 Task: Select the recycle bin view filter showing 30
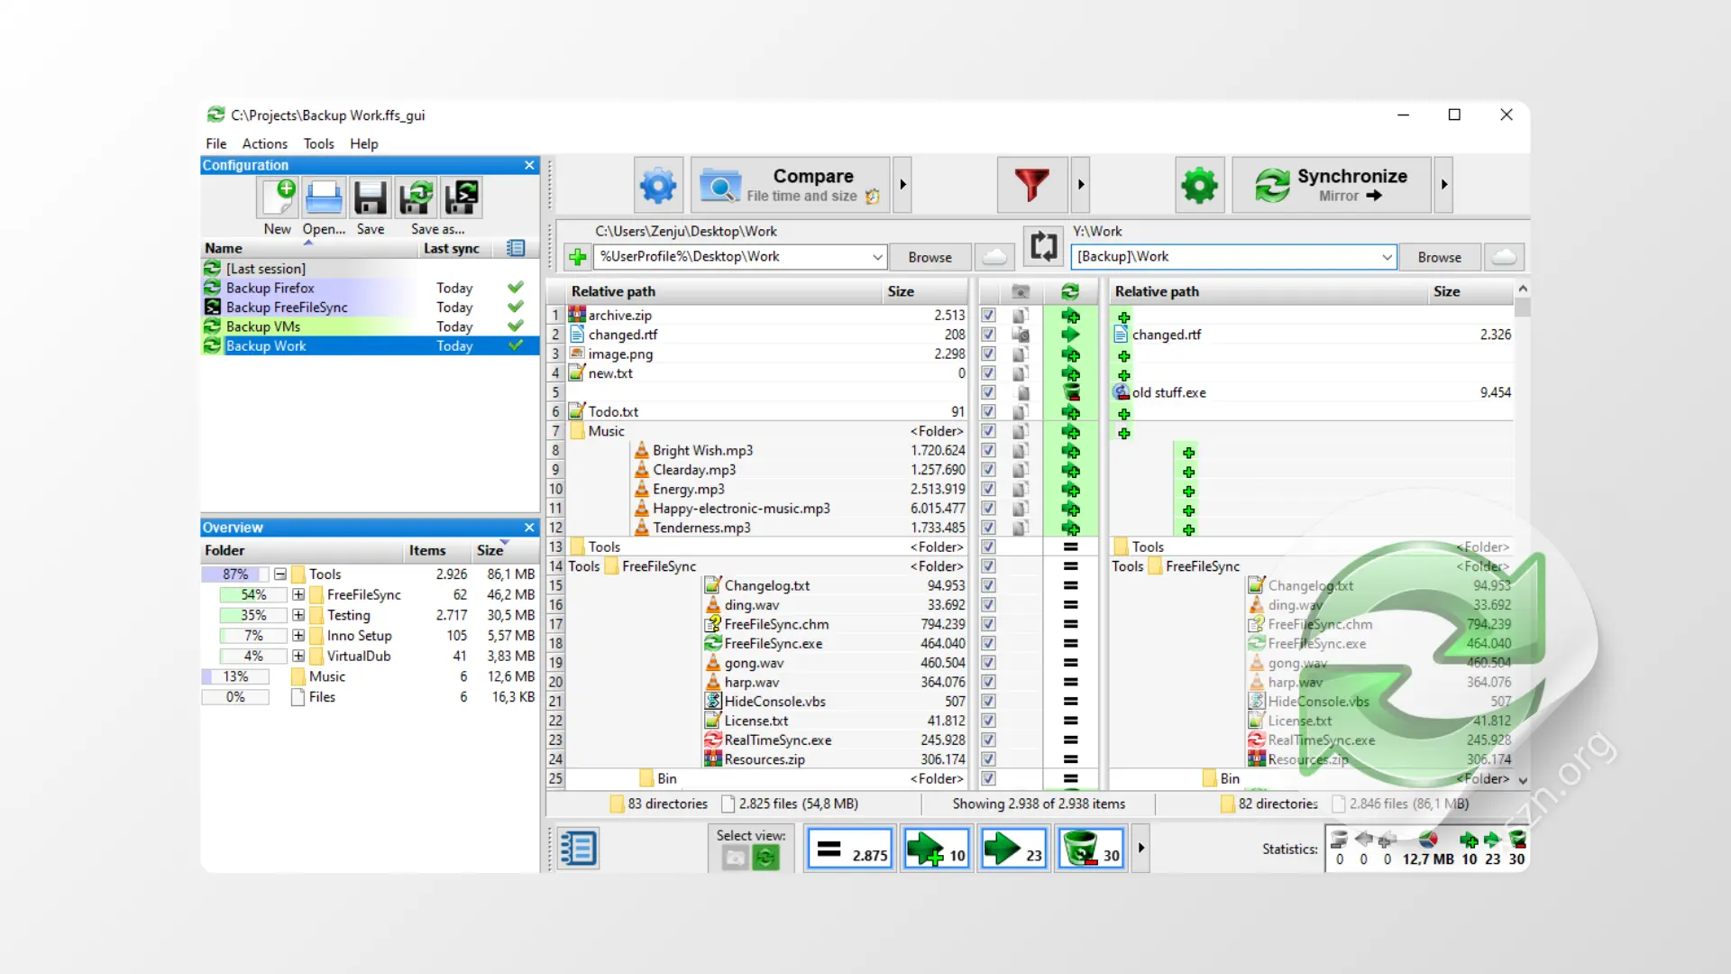pyautogui.click(x=1090, y=849)
